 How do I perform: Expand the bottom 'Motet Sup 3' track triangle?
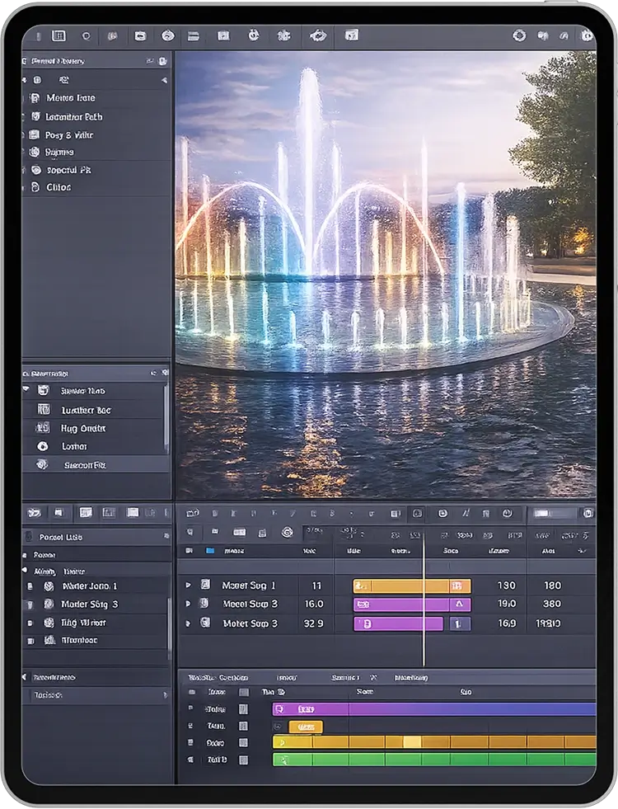pos(188,623)
